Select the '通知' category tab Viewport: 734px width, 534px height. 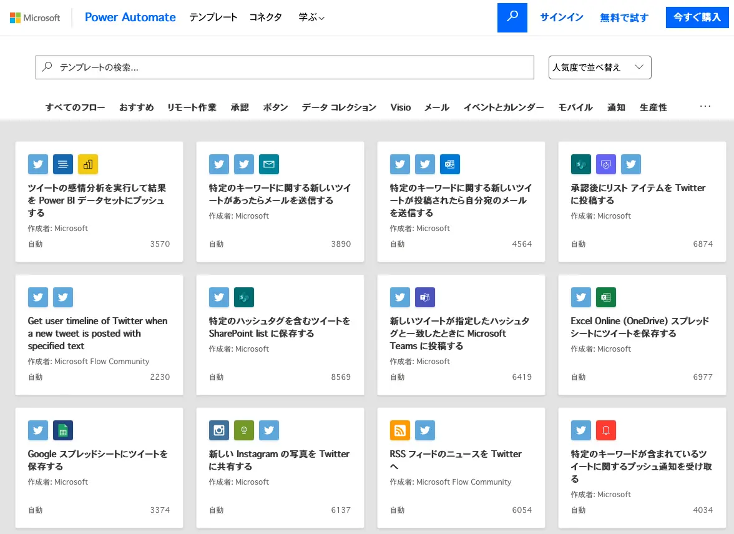click(616, 107)
